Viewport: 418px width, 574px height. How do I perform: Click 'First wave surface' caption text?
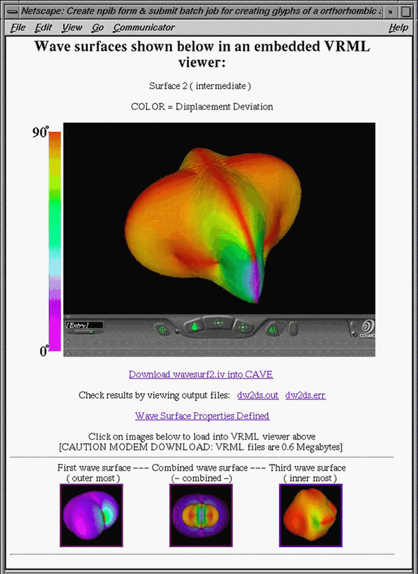[94, 468]
